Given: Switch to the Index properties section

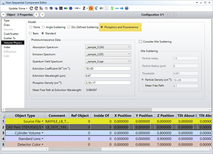Looking at the screenshot, I should [7, 47].
